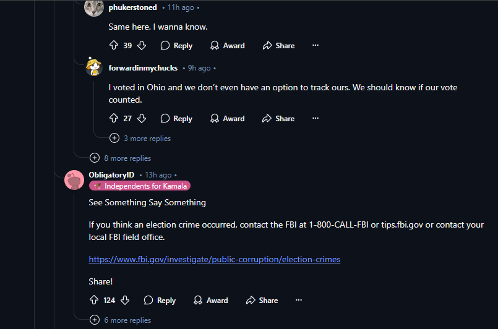The height and width of the screenshot is (329, 498).
Task: Open more options on ObligatoryID's comment
Action: (299, 300)
